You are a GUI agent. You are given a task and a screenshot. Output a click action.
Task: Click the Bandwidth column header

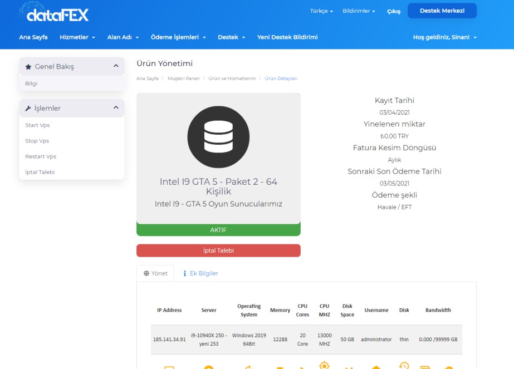pos(438,310)
